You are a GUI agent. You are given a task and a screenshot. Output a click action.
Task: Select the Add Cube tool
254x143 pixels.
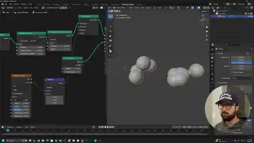point(110,56)
